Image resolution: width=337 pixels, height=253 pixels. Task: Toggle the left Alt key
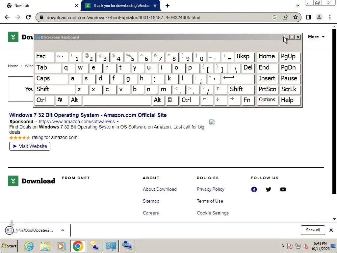(75, 100)
